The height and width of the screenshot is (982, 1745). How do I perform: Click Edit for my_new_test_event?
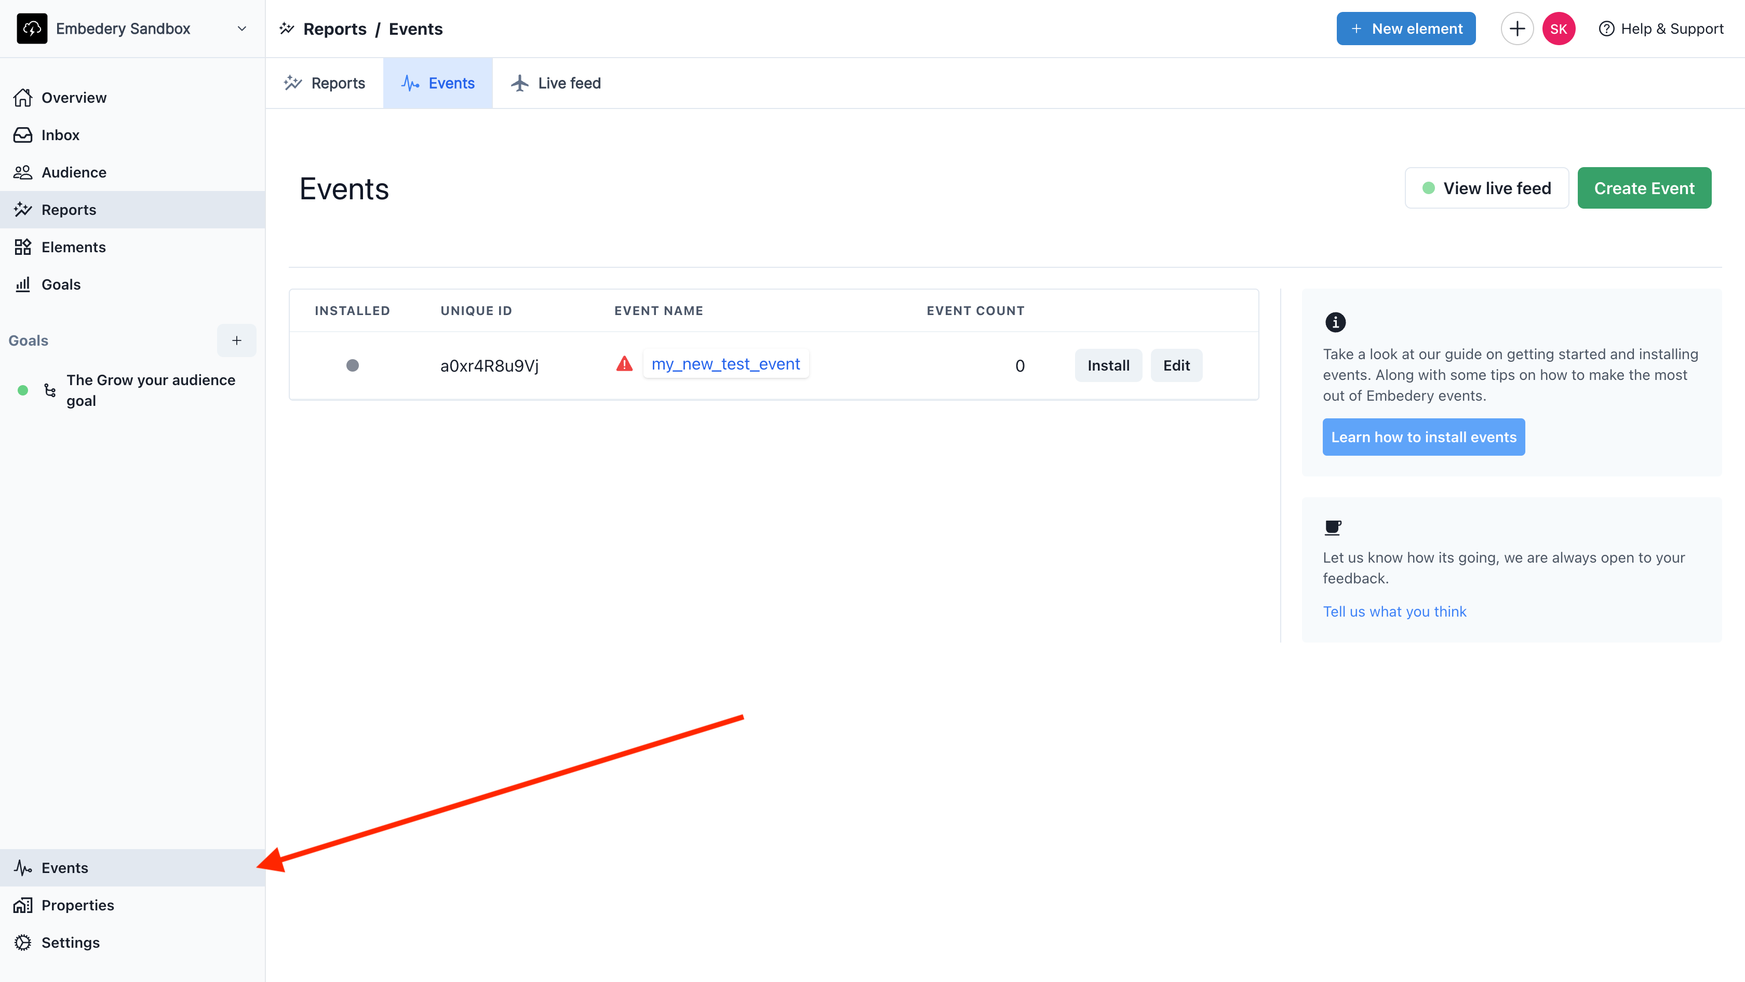point(1176,365)
